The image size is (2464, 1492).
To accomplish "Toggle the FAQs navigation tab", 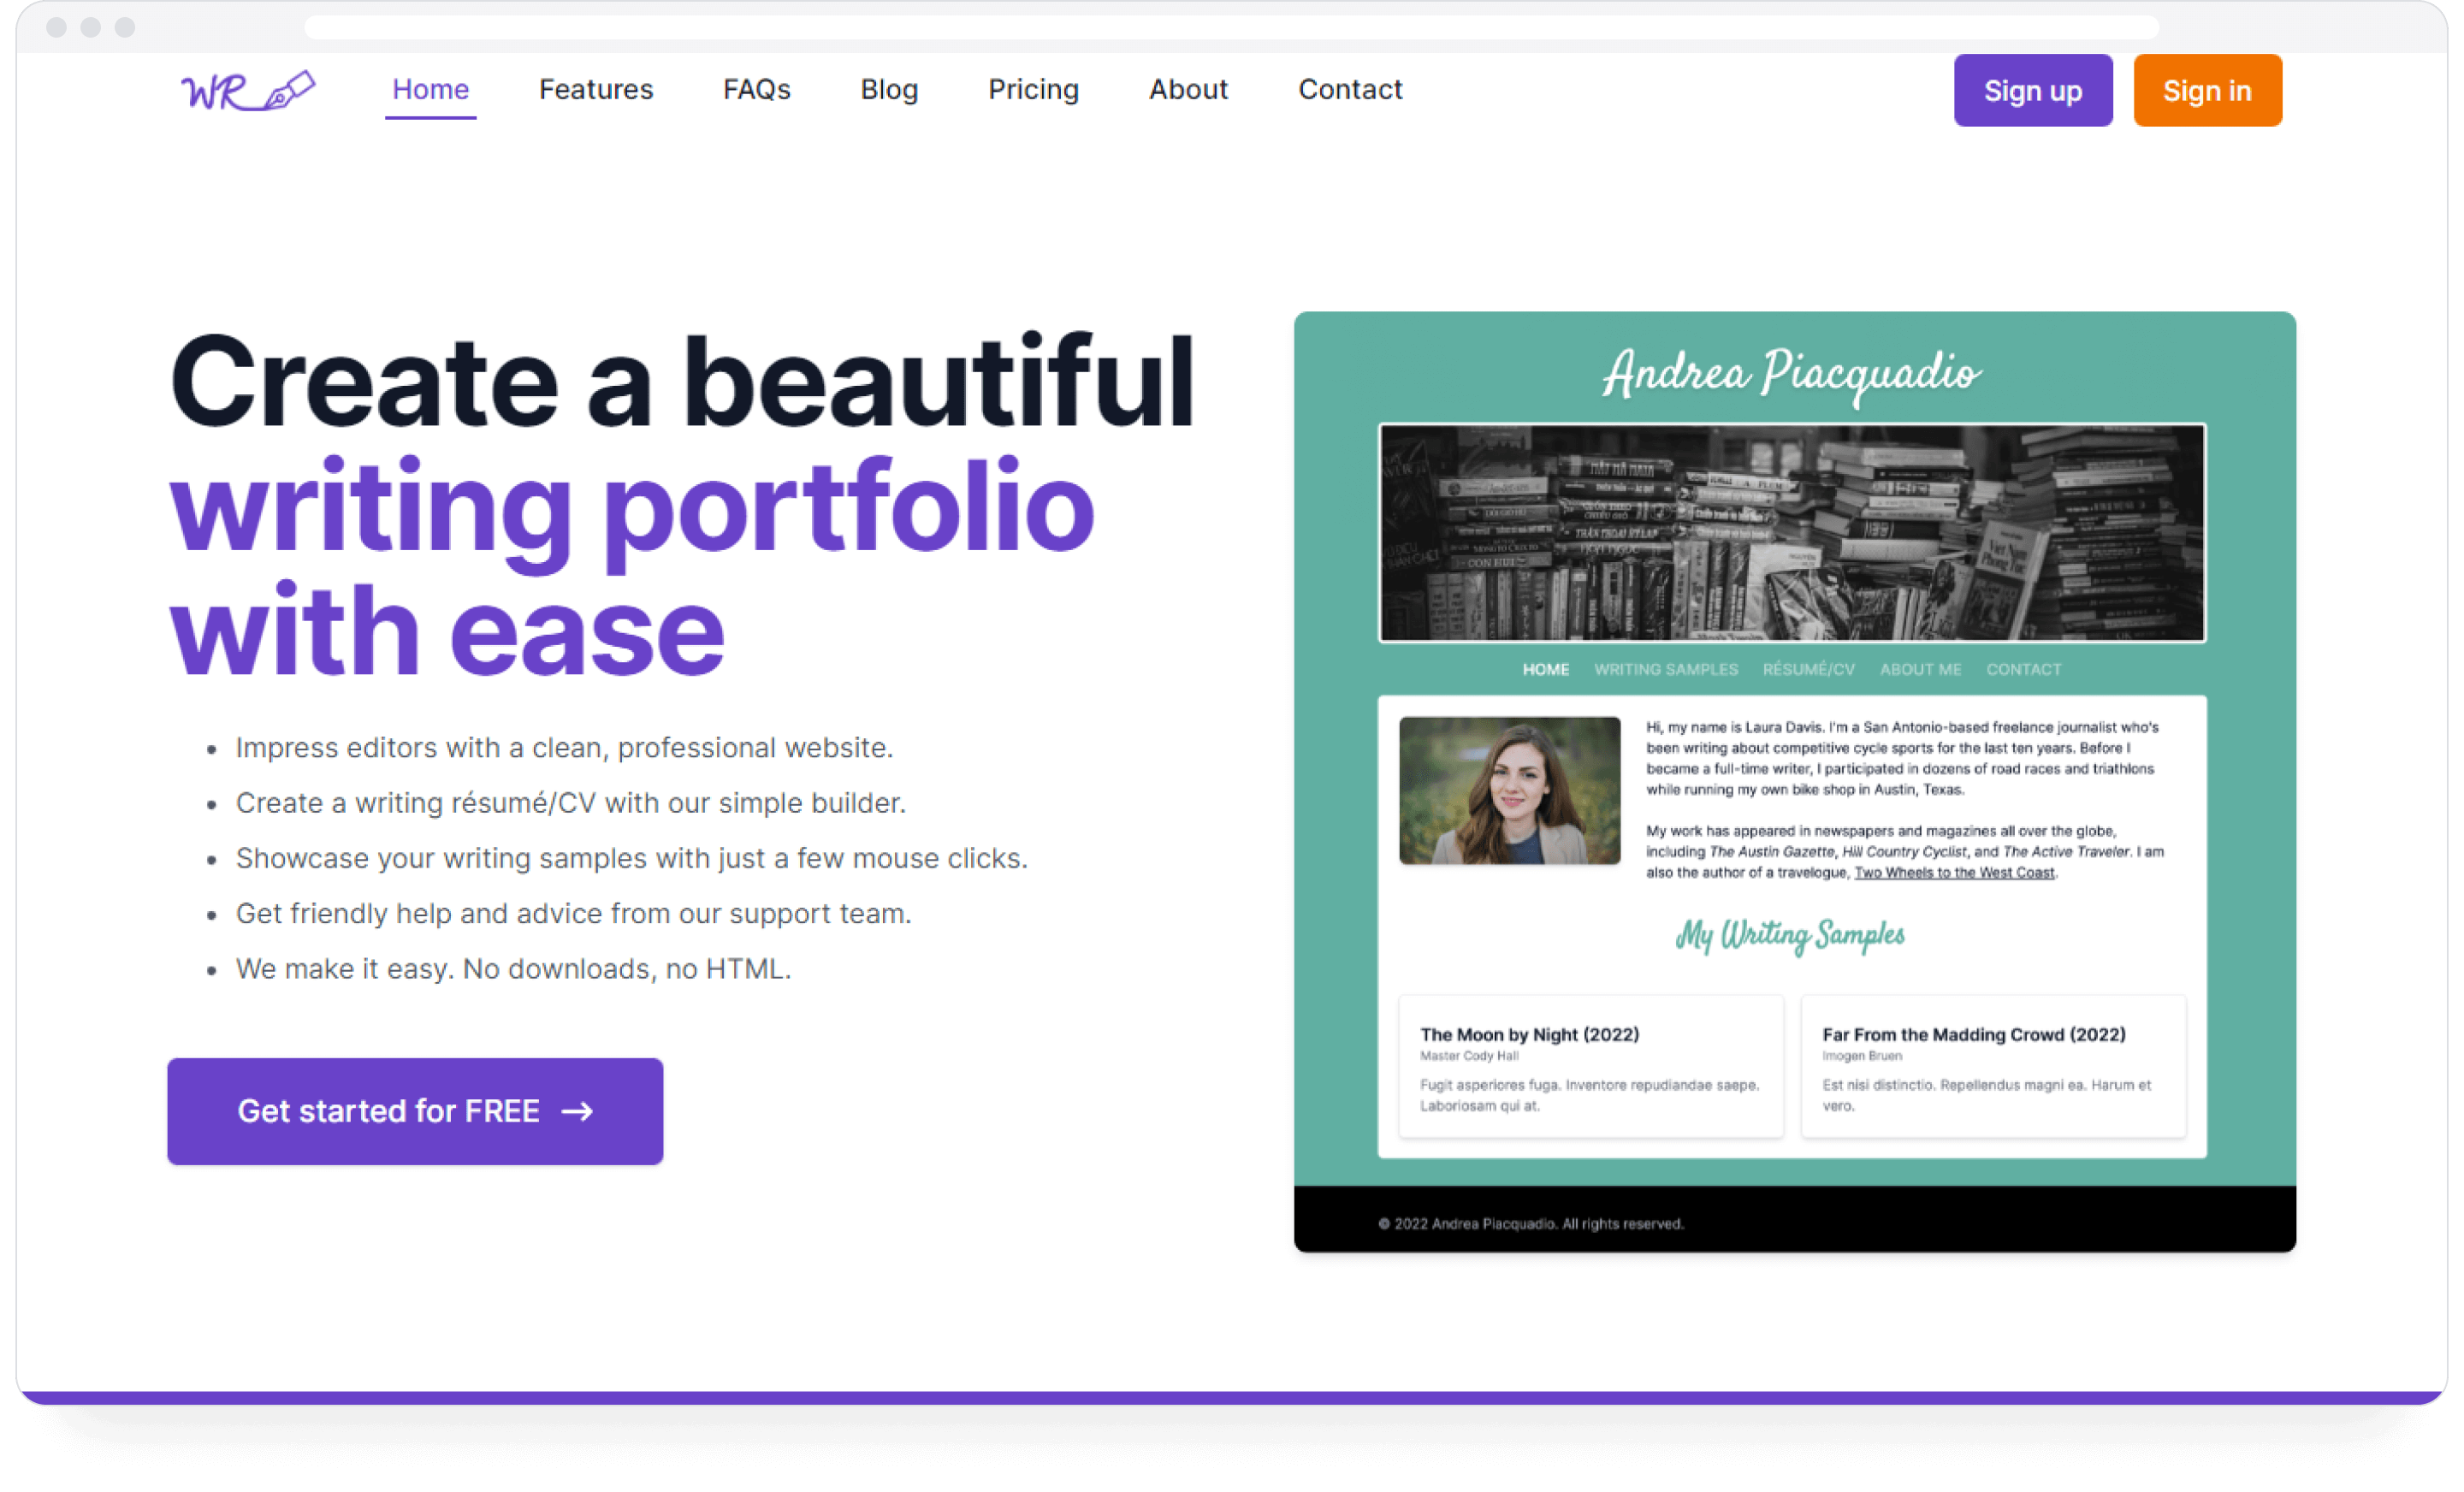I will [x=757, y=90].
